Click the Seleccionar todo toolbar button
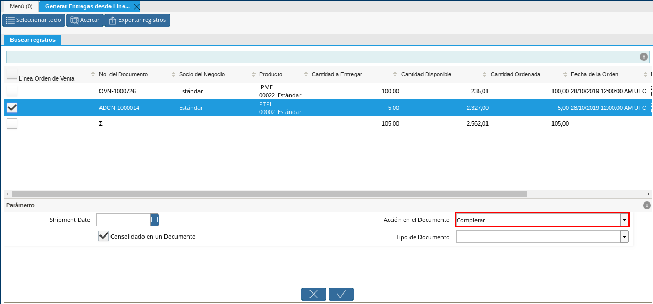The width and height of the screenshot is (653, 304). (x=33, y=20)
